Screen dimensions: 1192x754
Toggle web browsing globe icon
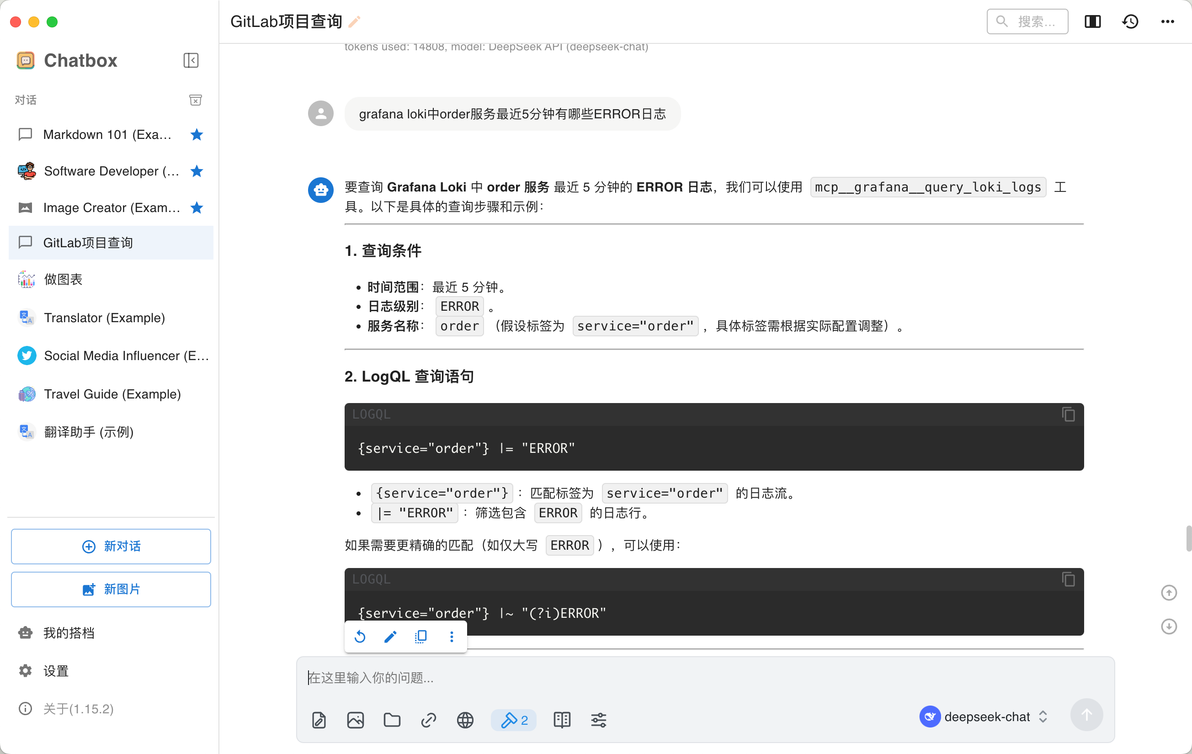465,720
